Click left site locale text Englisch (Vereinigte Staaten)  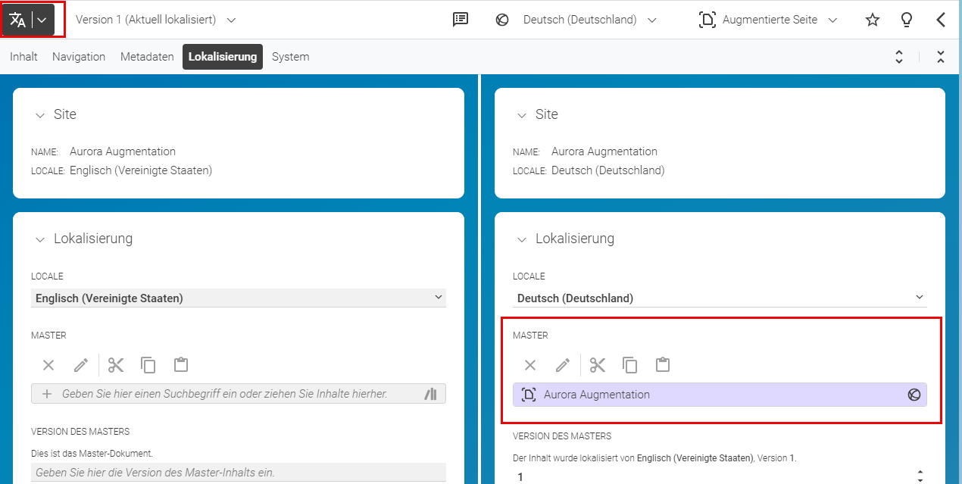(x=141, y=170)
